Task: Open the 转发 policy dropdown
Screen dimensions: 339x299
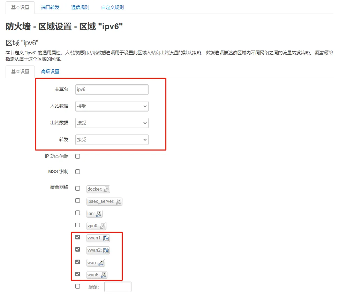Action: (112, 139)
